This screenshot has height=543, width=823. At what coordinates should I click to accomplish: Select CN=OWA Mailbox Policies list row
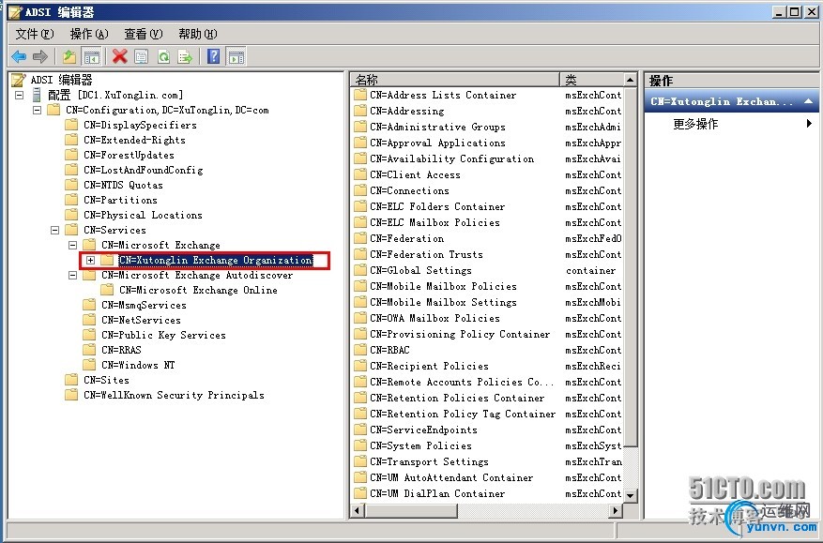pos(434,319)
